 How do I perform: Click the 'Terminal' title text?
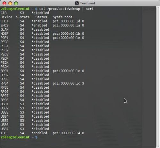(x=87, y=3)
